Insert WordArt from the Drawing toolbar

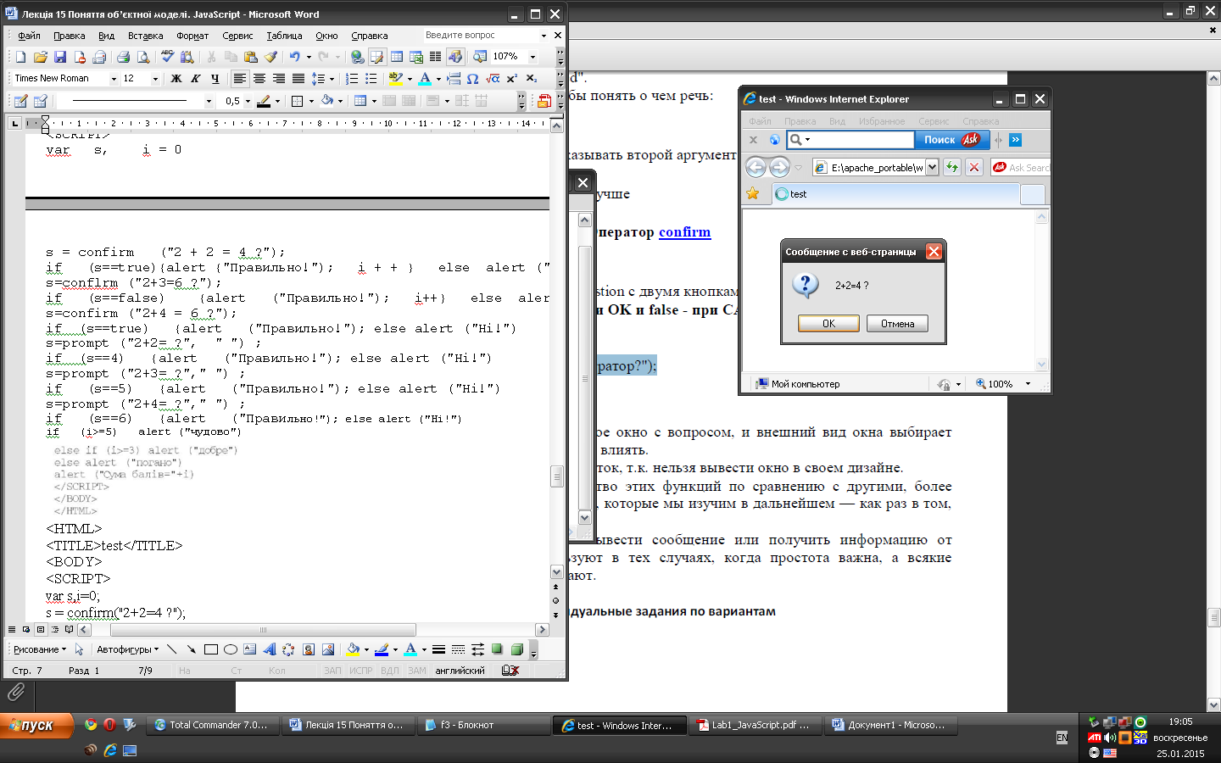(x=270, y=649)
